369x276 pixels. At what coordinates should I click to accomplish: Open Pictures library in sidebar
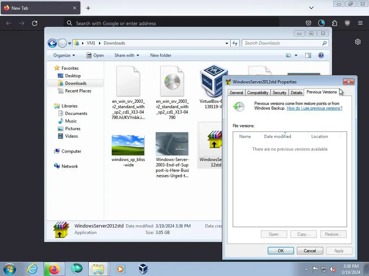72,129
